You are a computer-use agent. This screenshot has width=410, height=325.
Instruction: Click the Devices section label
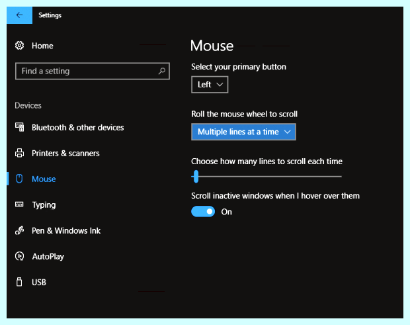[x=28, y=105]
